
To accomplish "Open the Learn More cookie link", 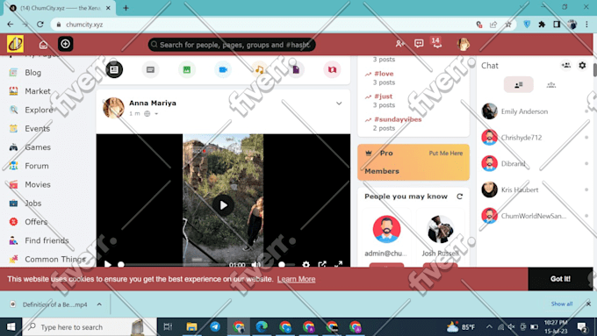I will [296, 279].
